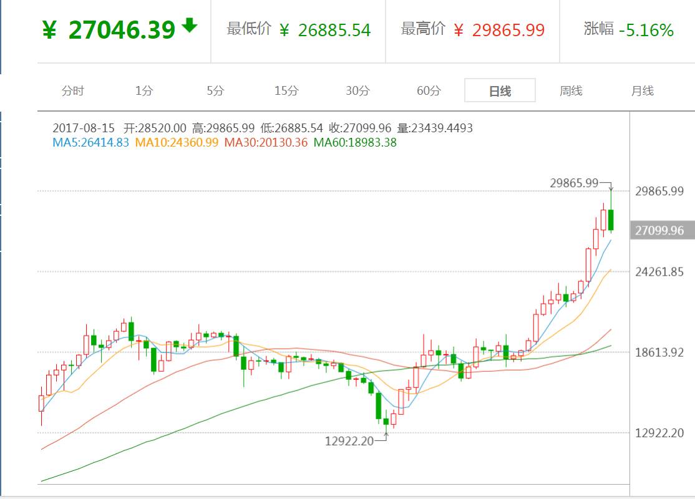
Task: Click the MA30:20130.36 indicator label
Action: [x=266, y=142]
